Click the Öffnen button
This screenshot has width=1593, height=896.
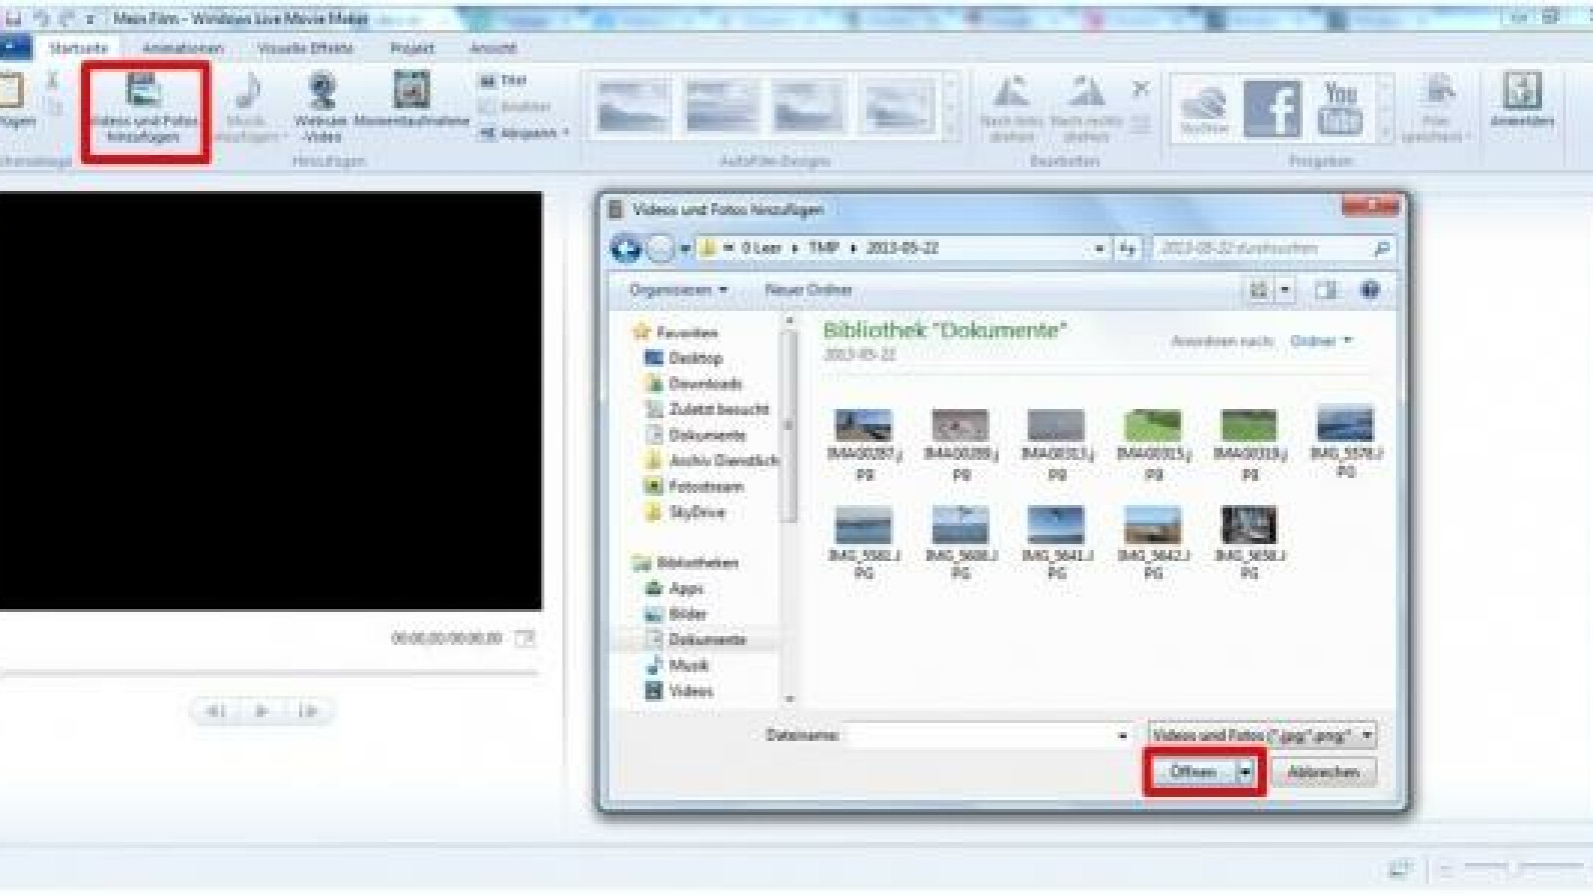pos(1193,772)
